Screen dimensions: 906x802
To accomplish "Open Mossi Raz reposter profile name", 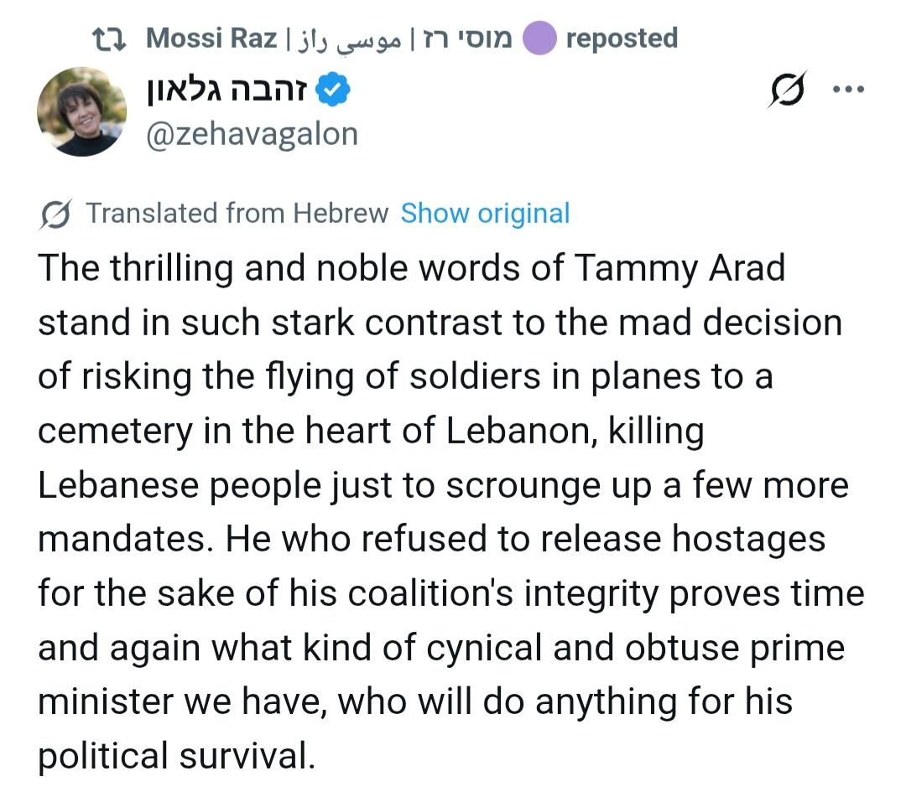I will click(x=211, y=39).
